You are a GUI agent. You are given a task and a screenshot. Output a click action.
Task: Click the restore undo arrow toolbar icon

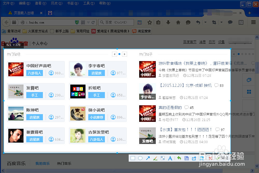(x=198, y=22)
